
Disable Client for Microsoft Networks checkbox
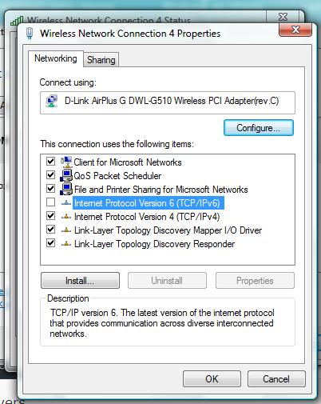[50, 162]
